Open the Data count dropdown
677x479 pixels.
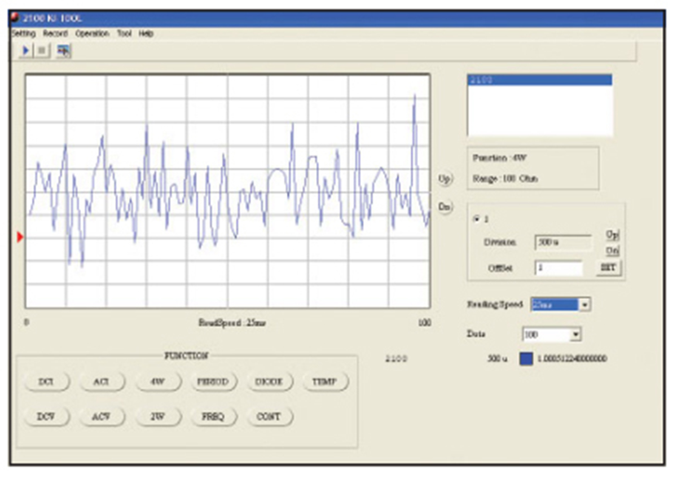pyautogui.click(x=575, y=335)
